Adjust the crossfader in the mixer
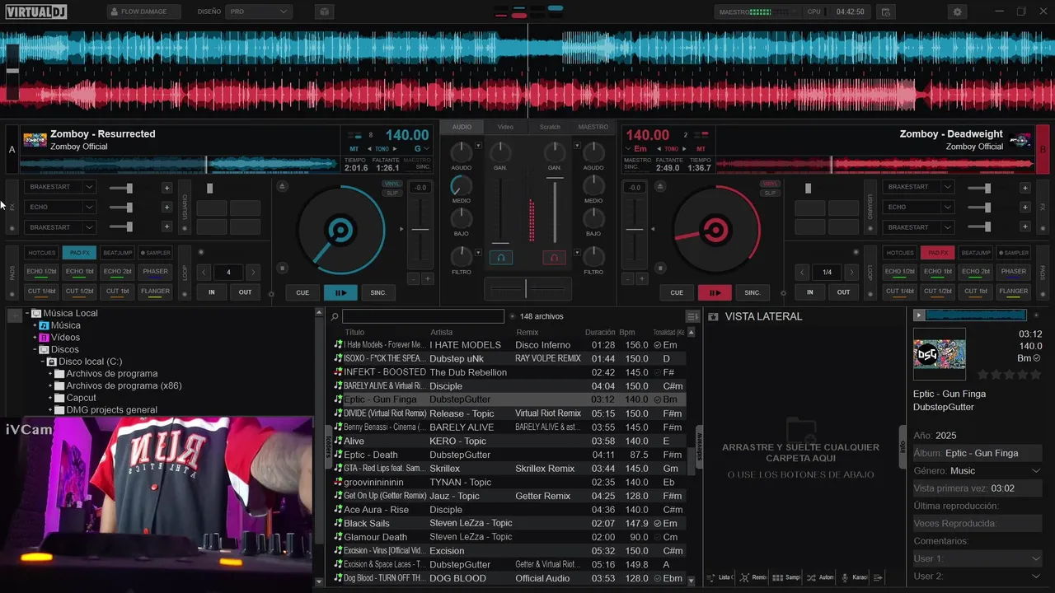 click(x=526, y=289)
